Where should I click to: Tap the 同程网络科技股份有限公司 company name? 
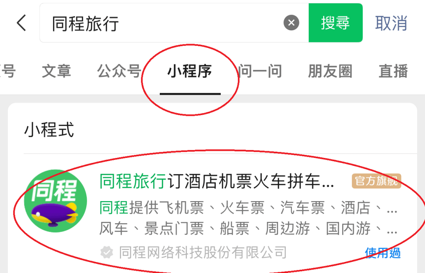click(203, 252)
